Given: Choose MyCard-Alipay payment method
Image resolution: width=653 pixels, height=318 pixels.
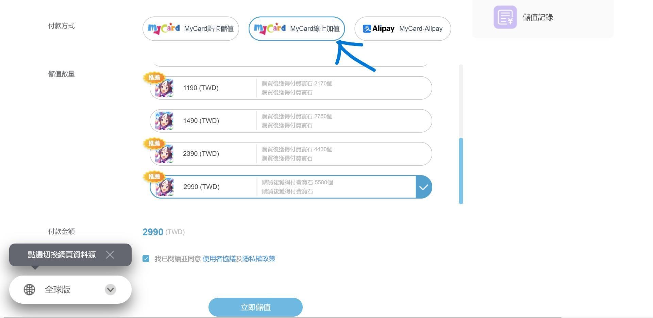Looking at the screenshot, I should (402, 29).
